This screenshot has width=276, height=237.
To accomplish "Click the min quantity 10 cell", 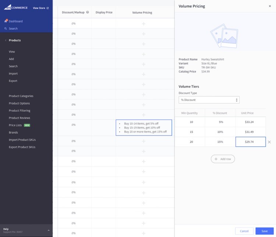I will (x=191, y=122).
